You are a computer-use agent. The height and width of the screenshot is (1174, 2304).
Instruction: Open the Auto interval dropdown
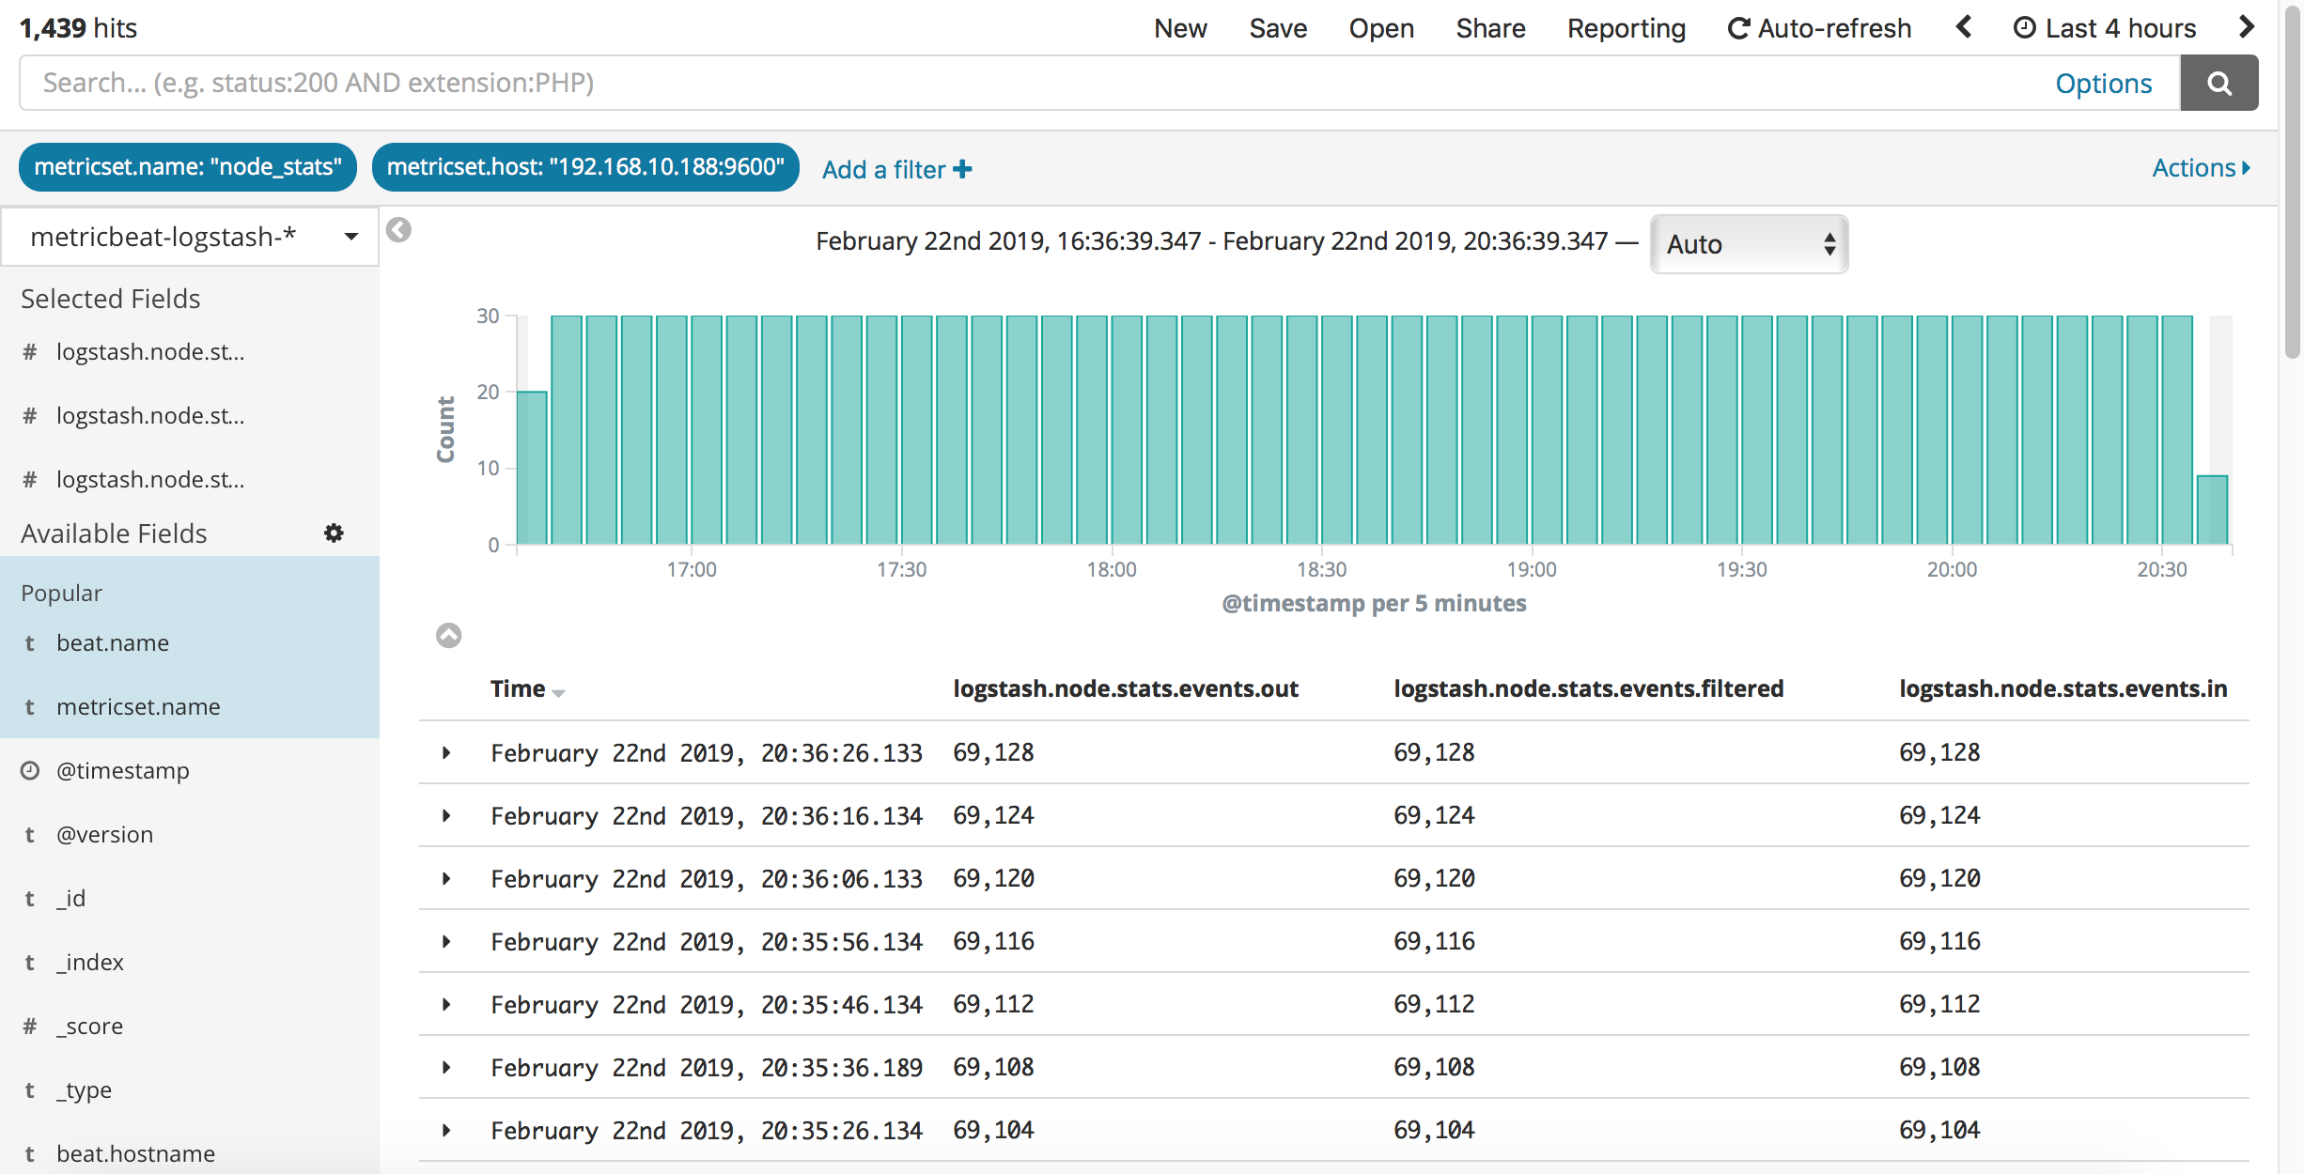click(x=1750, y=244)
